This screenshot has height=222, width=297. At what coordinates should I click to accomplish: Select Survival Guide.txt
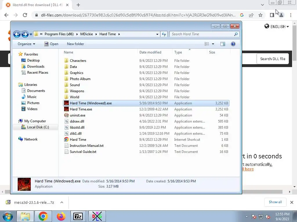(146, 151)
